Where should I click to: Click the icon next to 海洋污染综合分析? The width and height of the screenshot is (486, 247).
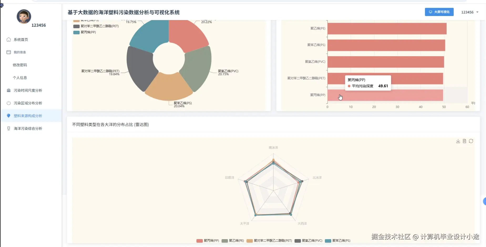coord(9,128)
